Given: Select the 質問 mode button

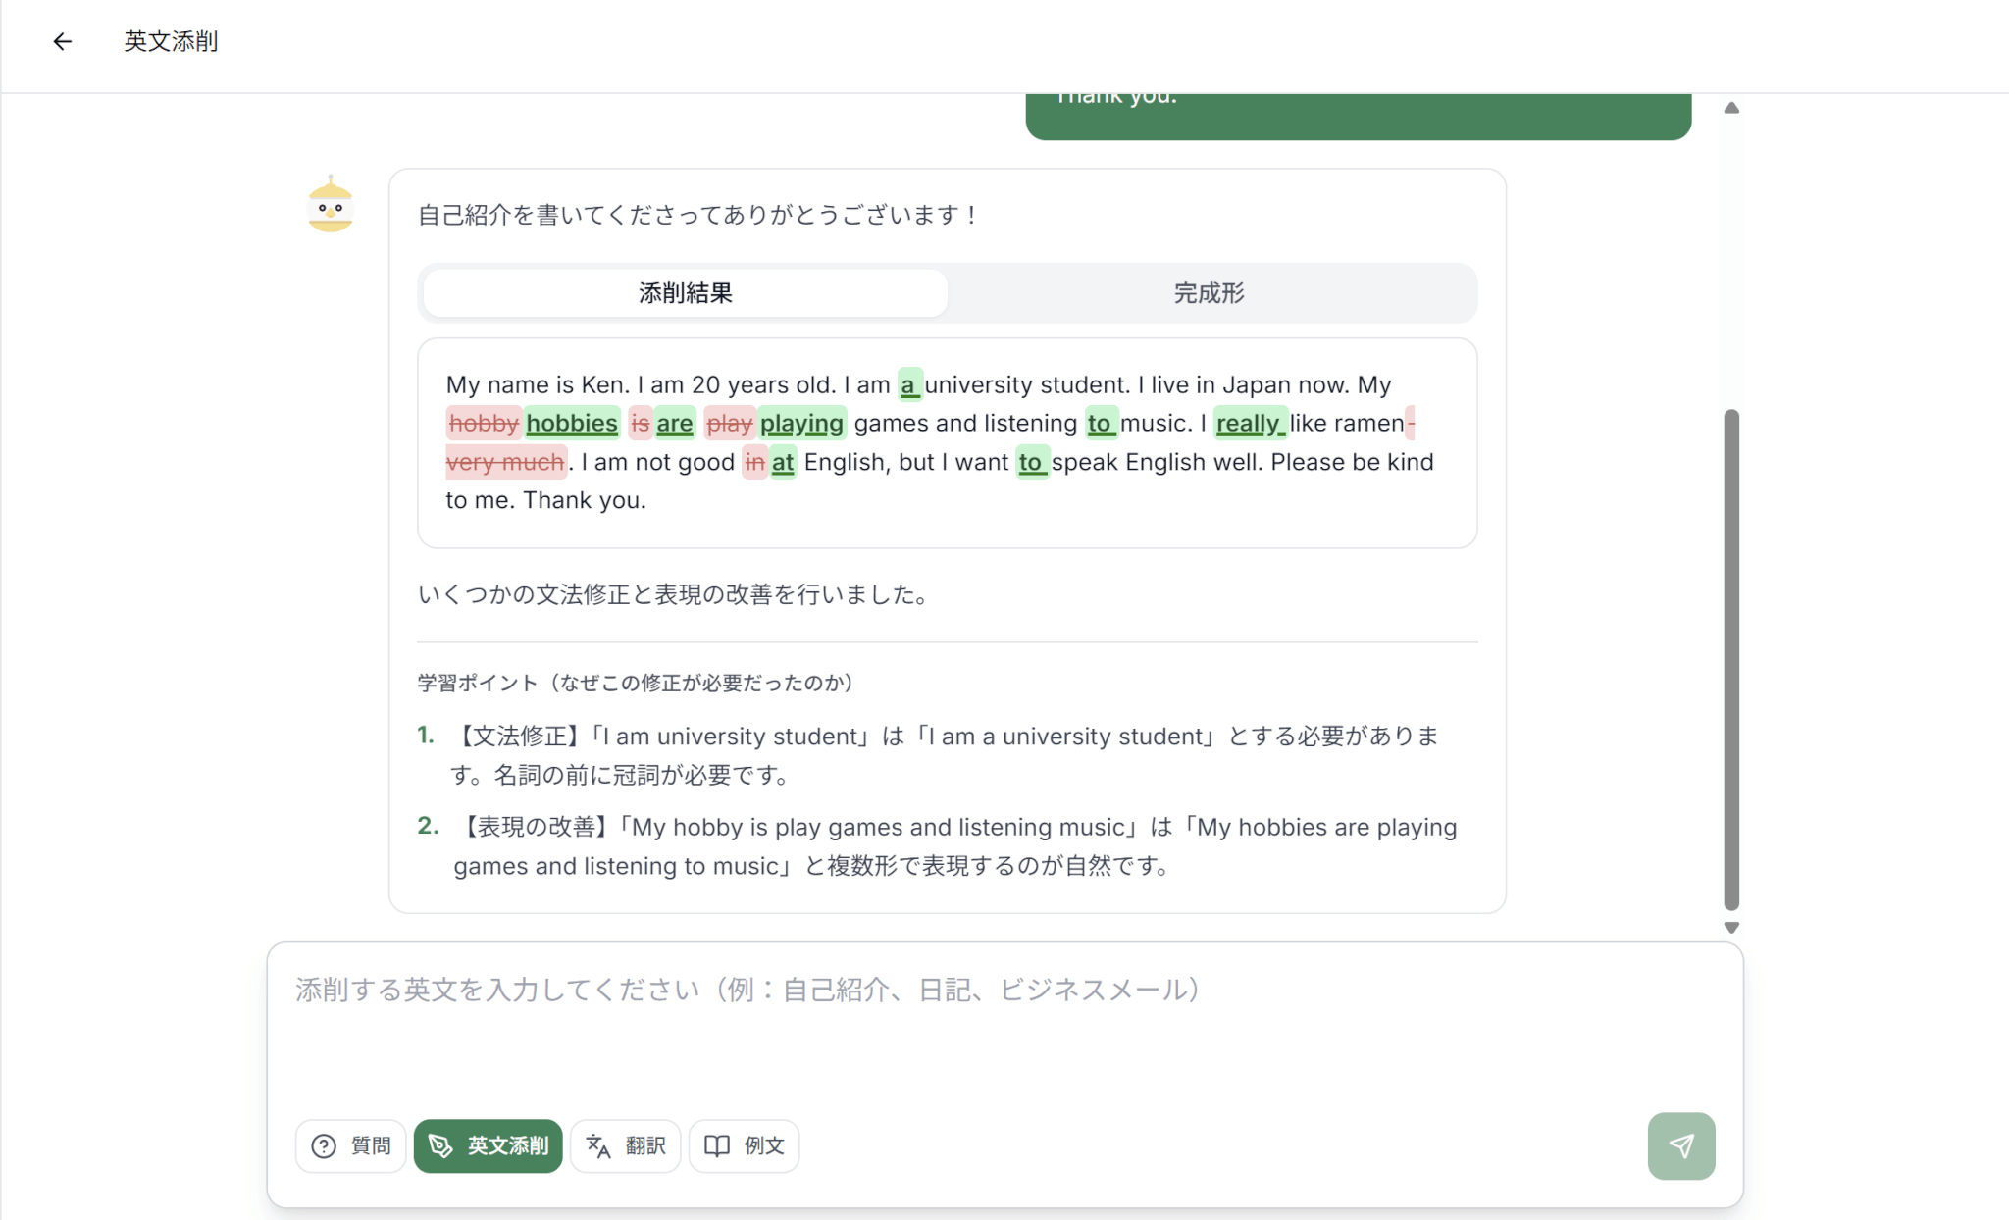Looking at the screenshot, I should pyautogui.click(x=350, y=1145).
